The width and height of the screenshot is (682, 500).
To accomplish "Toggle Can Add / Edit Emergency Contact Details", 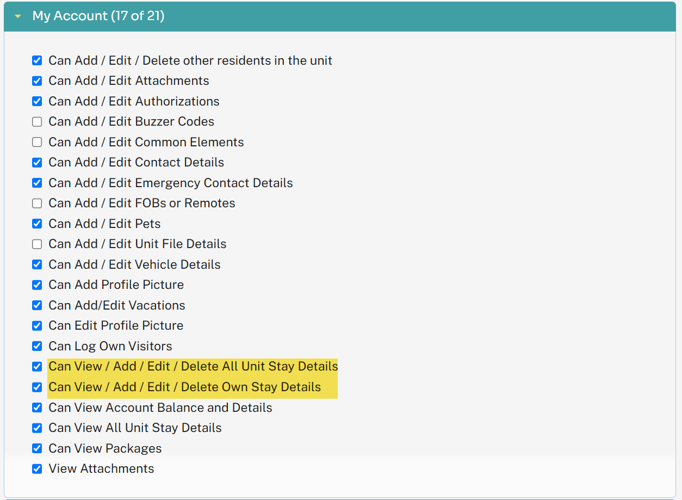I will (37, 183).
